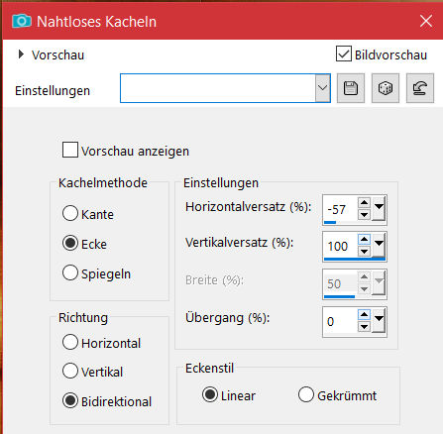This screenshot has height=434, width=443.
Task: Click the camera icon in the title bar
Action: coord(22,22)
